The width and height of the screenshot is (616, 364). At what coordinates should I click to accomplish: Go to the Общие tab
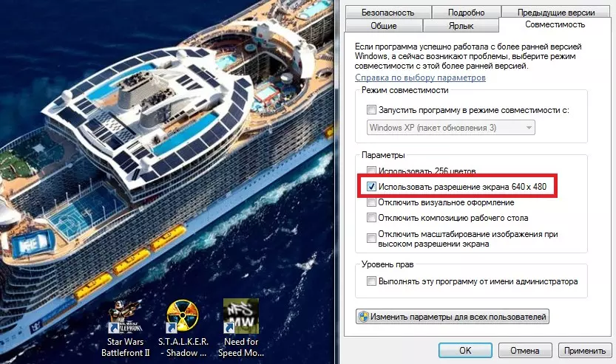click(384, 26)
